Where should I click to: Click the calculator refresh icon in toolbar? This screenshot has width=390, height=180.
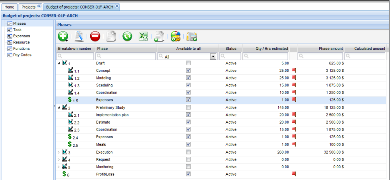click(x=191, y=36)
